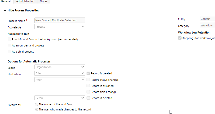Image resolution: width=215 pixels, height=114 pixels.
Task: Toggle Keep logs for workflow jobs checkbox
Action: [180, 38]
